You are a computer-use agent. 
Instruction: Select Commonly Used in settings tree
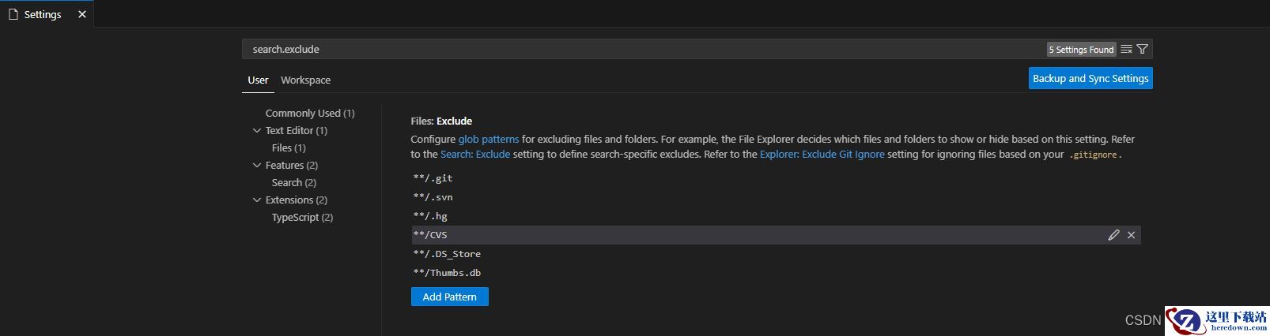[x=310, y=113]
